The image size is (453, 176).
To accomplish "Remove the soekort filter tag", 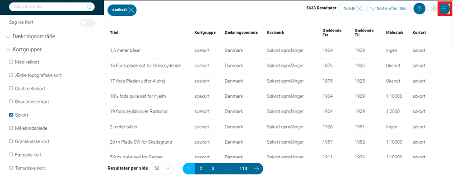I will point(131,10).
